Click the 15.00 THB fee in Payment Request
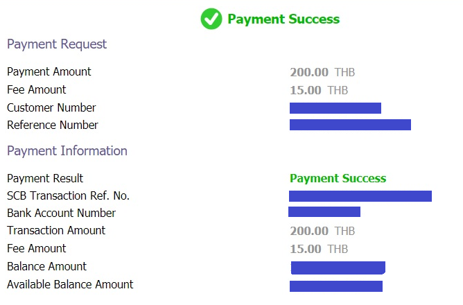The image size is (463, 305). coord(319,90)
